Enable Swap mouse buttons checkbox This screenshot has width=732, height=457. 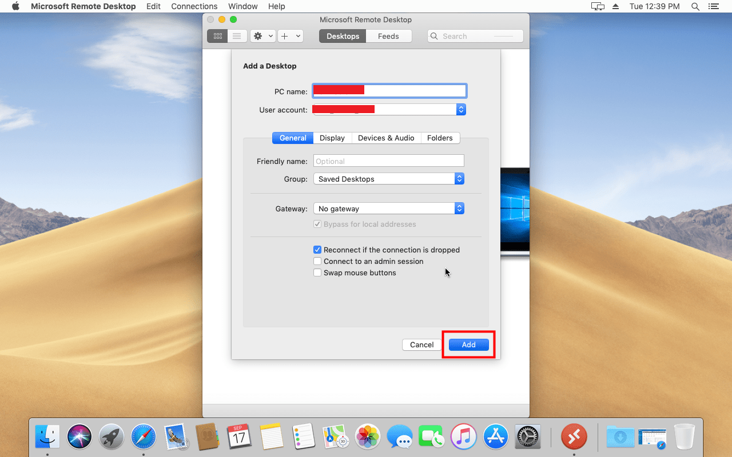click(317, 272)
